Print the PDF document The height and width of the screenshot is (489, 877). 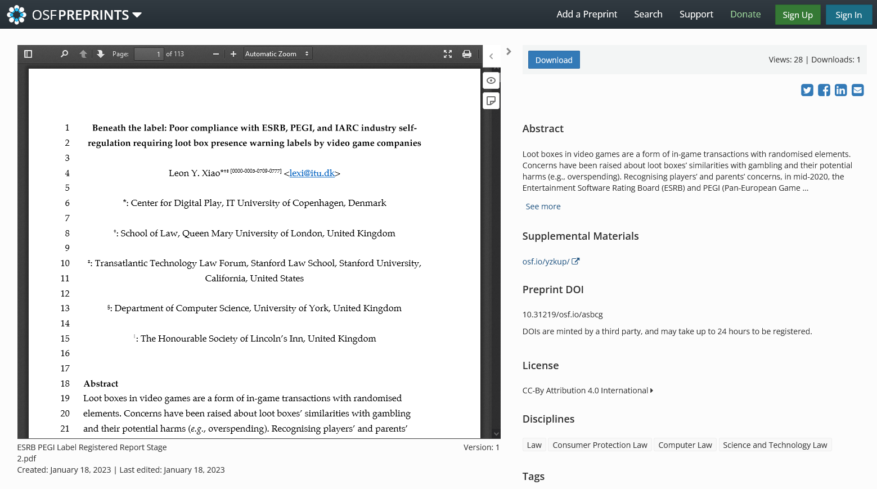point(467,54)
